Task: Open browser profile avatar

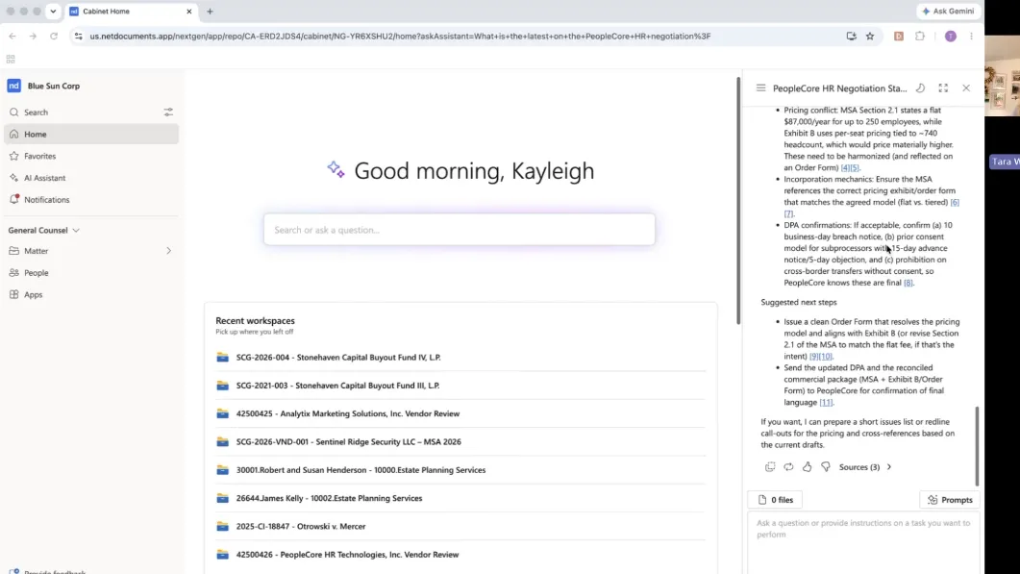Action: (951, 37)
